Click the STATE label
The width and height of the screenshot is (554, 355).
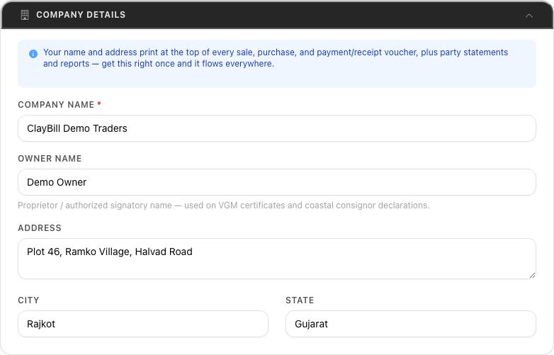(300, 300)
